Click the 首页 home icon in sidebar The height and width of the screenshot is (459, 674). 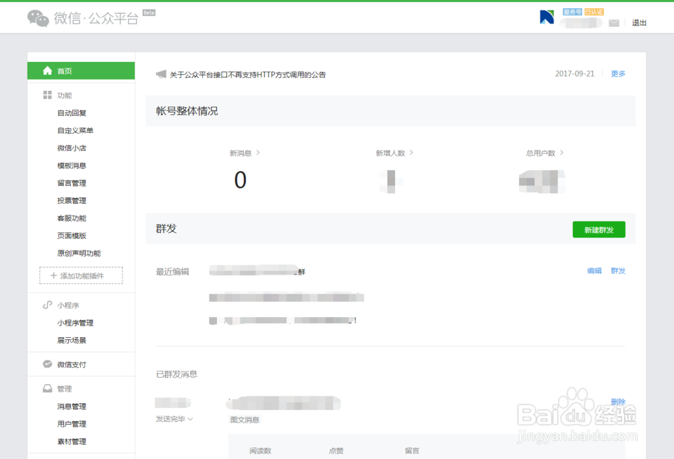pos(47,70)
